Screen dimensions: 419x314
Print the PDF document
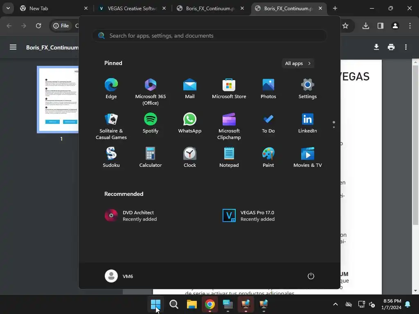(x=391, y=47)
